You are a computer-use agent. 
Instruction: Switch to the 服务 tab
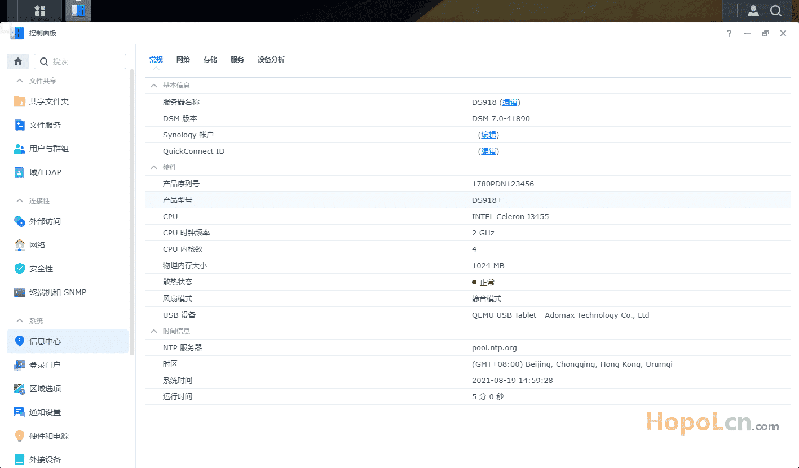pos(237,60)
